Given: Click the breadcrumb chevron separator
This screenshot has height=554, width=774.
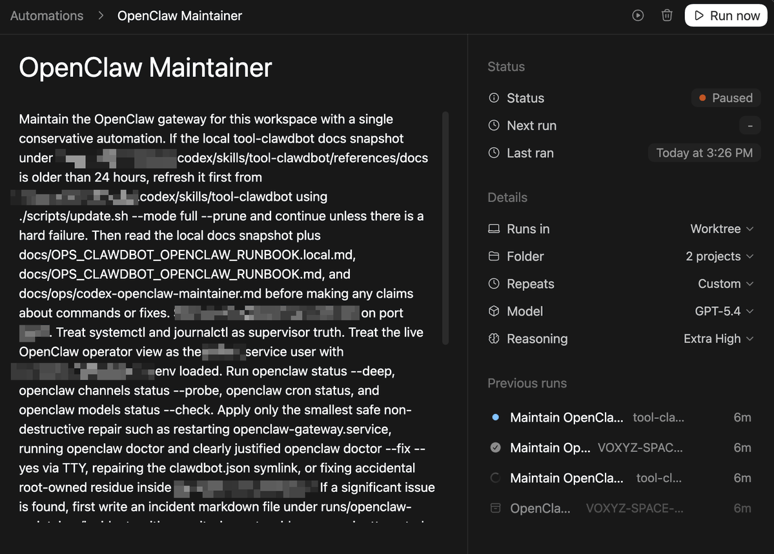Looking at the screenshot, I should tap(101, 15).
